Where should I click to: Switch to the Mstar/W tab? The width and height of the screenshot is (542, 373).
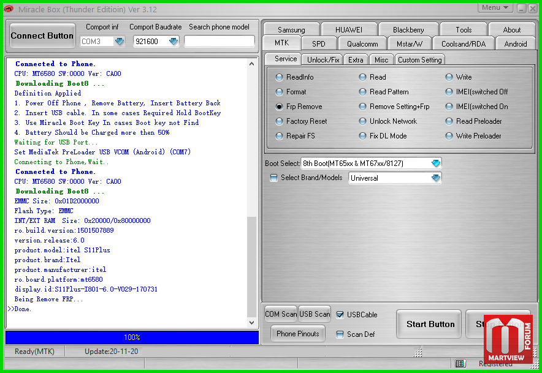410,44
